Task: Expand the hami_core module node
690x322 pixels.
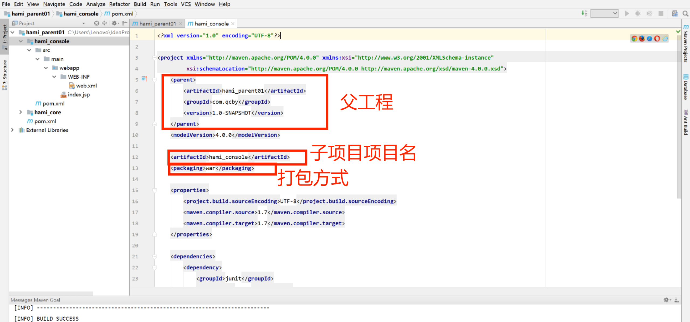Action: [21, 112]
